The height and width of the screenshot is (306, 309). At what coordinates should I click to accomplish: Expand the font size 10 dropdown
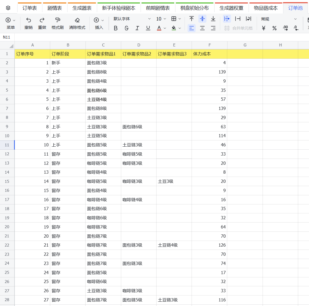pyautogui.click(x=161, y=19)
